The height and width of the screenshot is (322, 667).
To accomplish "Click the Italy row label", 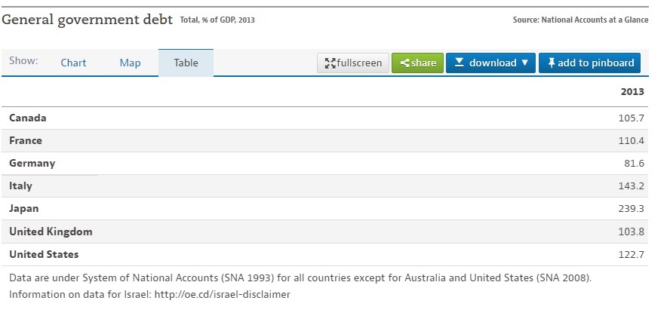I will [x=20, y=186].
